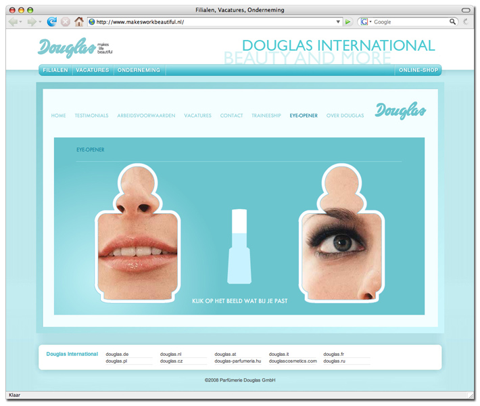Click the green Go arrow beside the URL
The width and height of the screenshot is (480, 406).
point(347,22)
